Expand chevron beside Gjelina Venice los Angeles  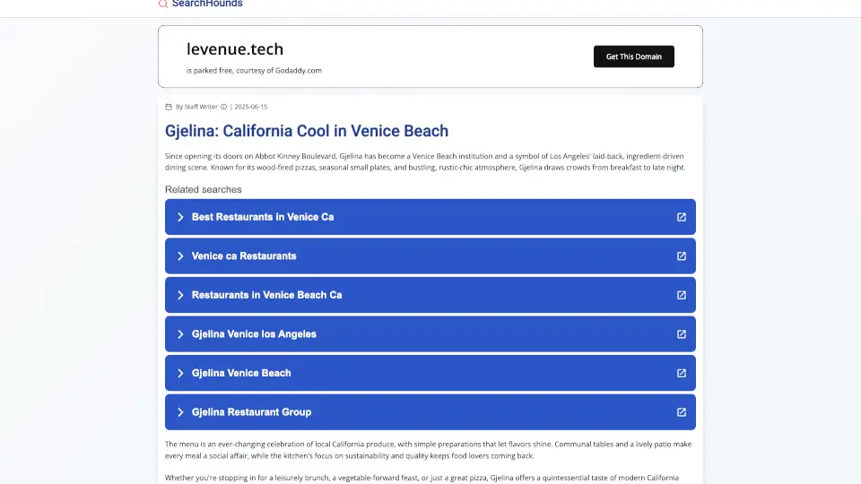point(180,334)
